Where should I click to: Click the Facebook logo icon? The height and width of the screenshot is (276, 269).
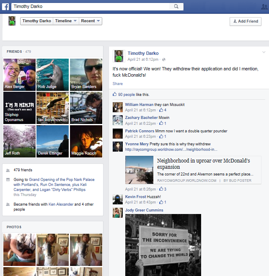[5, 6]
